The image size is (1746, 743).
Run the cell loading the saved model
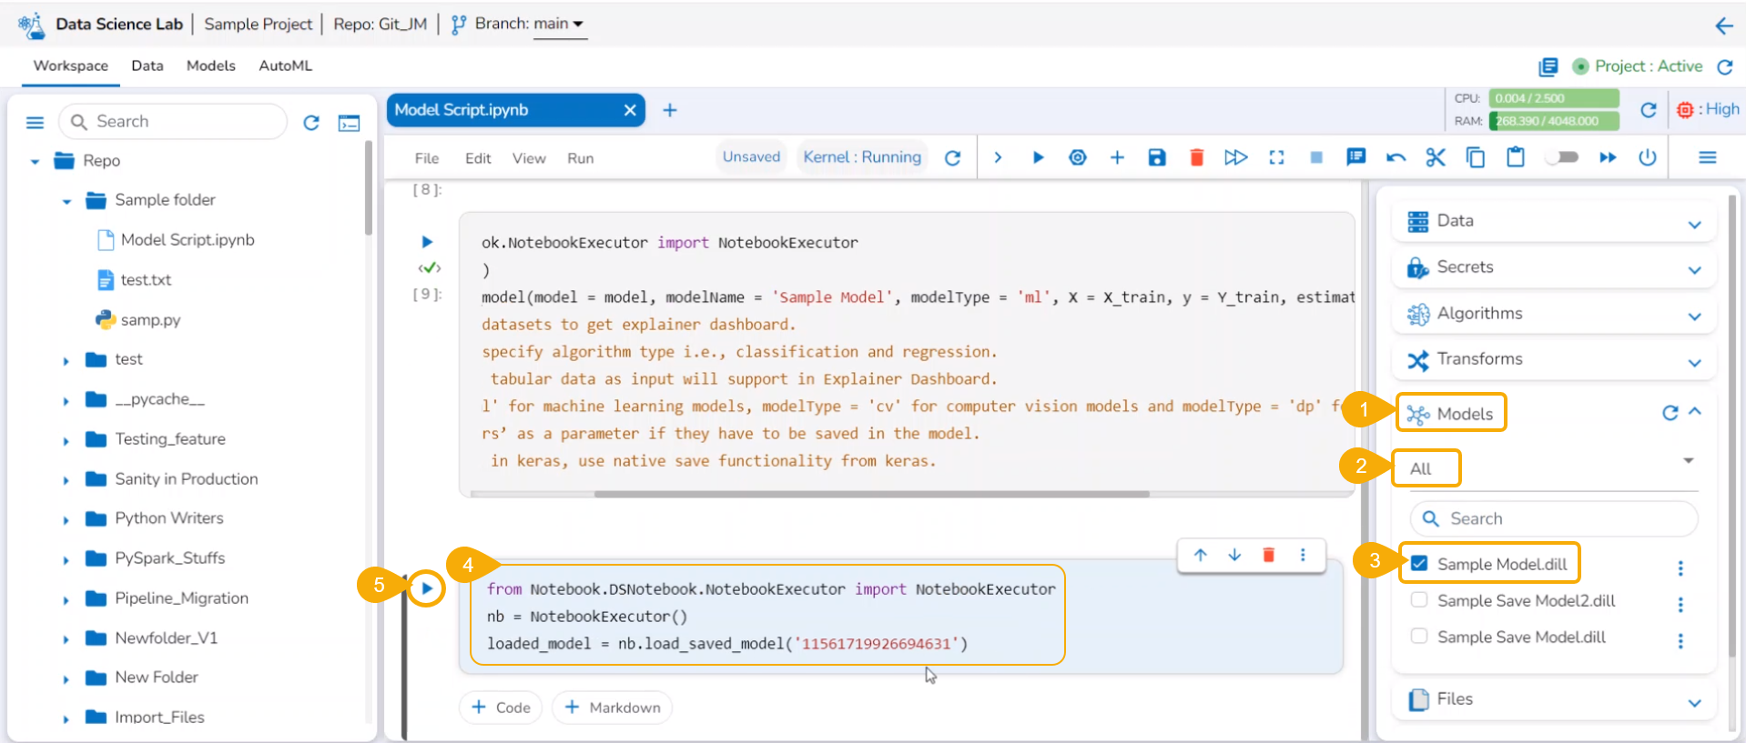(426, 588)
